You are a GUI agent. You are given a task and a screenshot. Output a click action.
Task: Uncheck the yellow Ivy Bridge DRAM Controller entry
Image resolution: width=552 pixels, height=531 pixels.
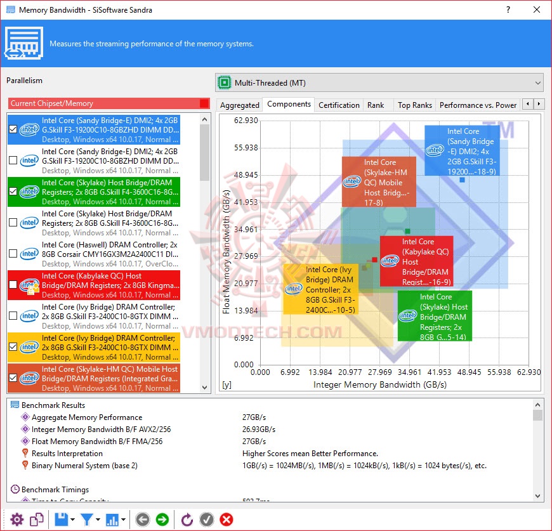tap(13, 347)
